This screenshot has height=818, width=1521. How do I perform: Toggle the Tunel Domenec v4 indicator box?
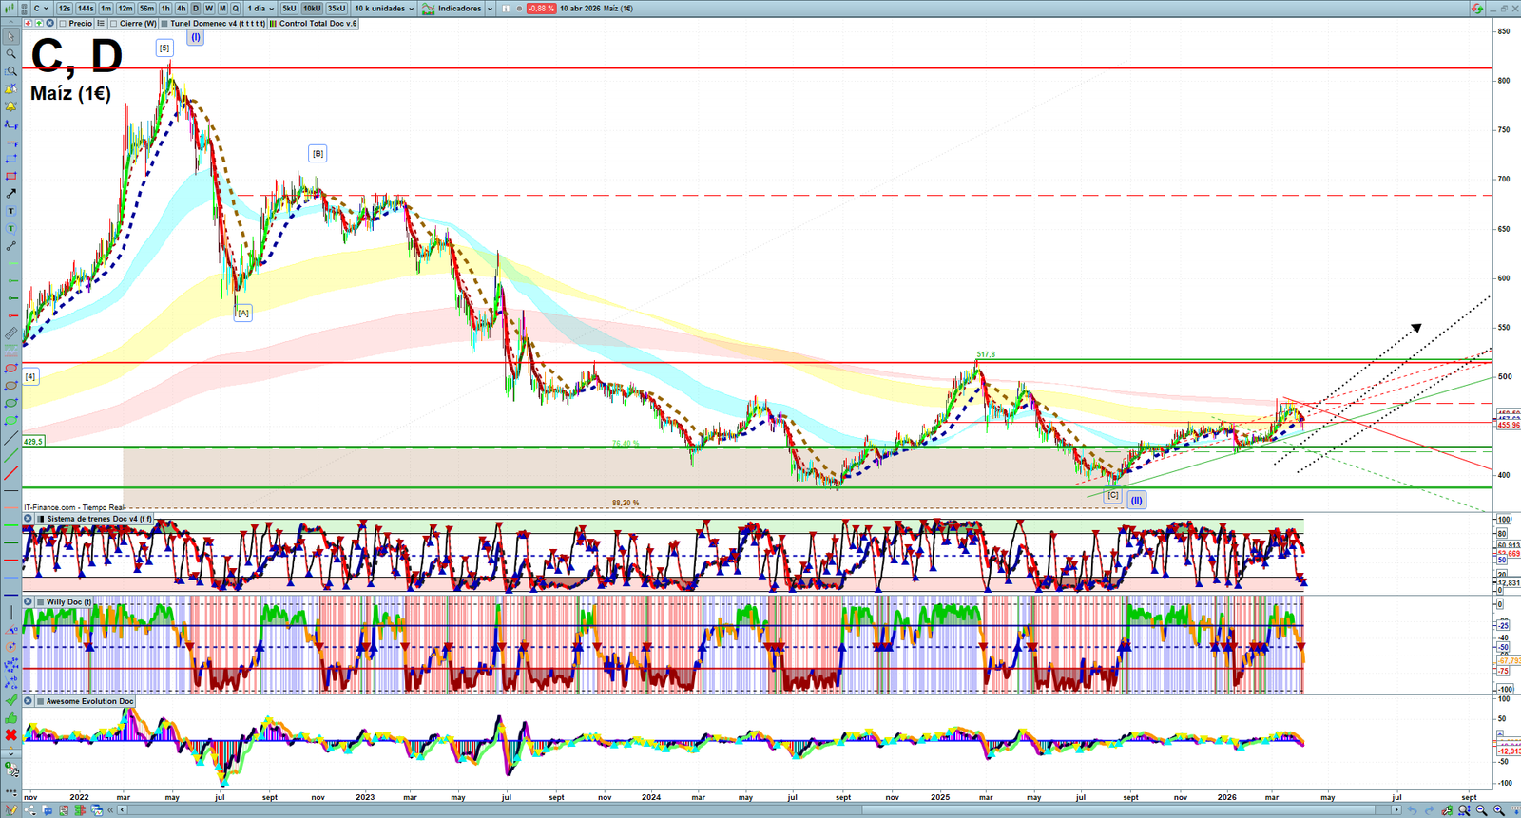pos(165,24)
